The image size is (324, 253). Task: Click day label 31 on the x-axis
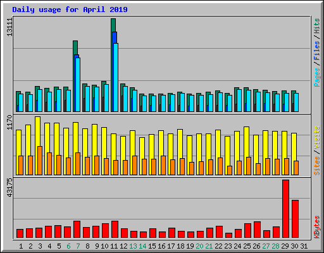pos(304,246)
